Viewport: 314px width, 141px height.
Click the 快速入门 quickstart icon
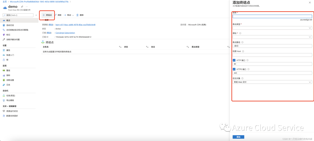4,55
